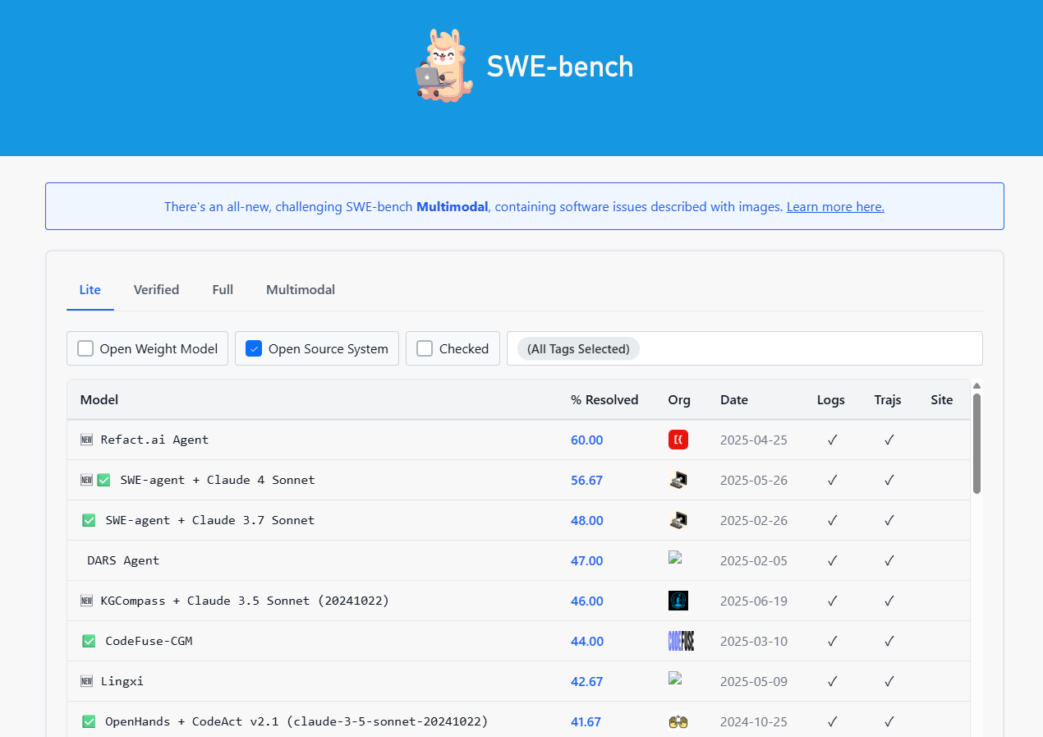Click org logo in SWE-agent + Claude 4 Sonnet row
Screen dimensions: 1043x737
coord(678,480)
